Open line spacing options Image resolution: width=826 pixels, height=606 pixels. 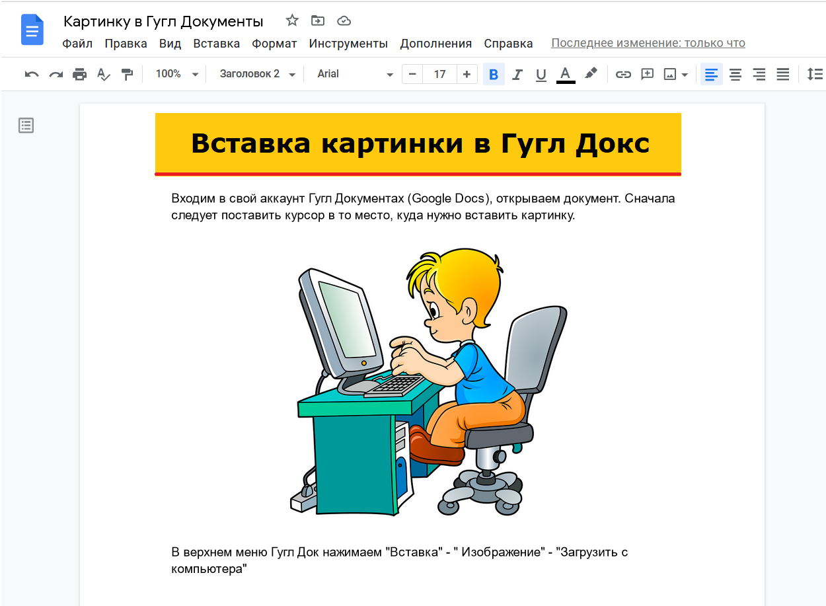(x=815, y=74)
